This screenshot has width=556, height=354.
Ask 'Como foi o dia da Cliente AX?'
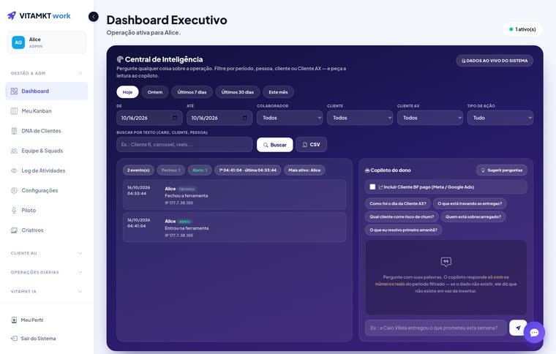[398, 203]
